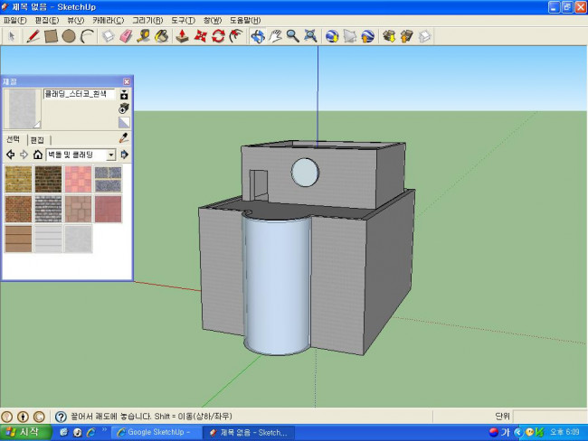
Task: Select the Push/Pull tool
Action: [x=183, y=36]
